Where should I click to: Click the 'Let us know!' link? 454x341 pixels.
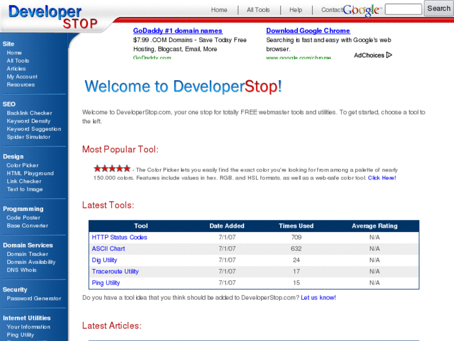318,297
